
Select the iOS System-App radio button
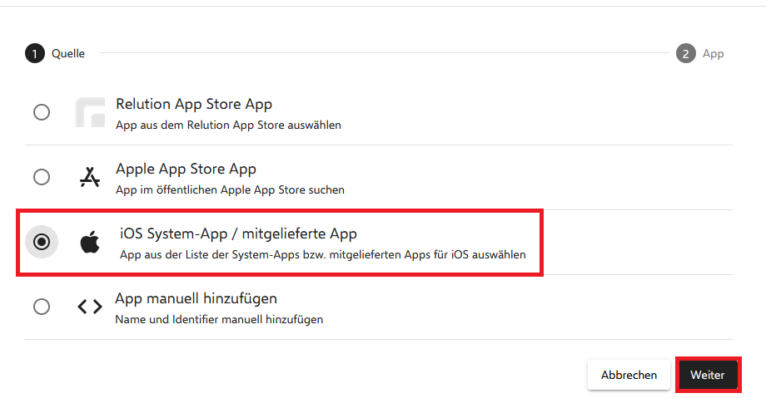(42, 242)
